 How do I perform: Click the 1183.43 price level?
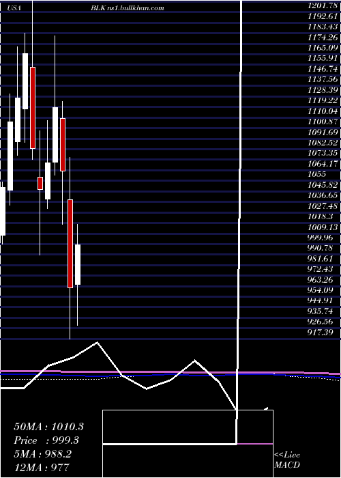(x=323, y=27)
